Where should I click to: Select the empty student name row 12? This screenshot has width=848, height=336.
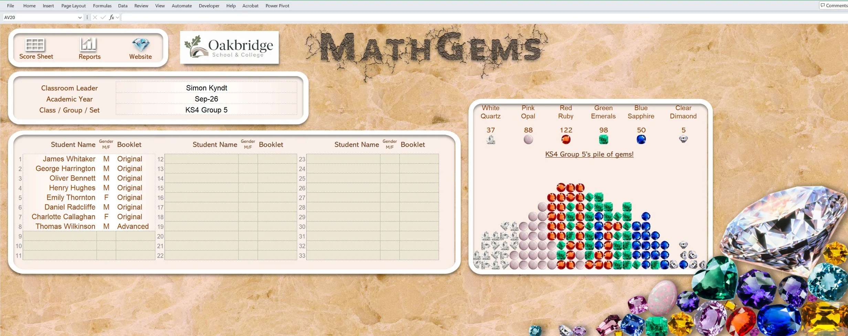pos(202,159)
